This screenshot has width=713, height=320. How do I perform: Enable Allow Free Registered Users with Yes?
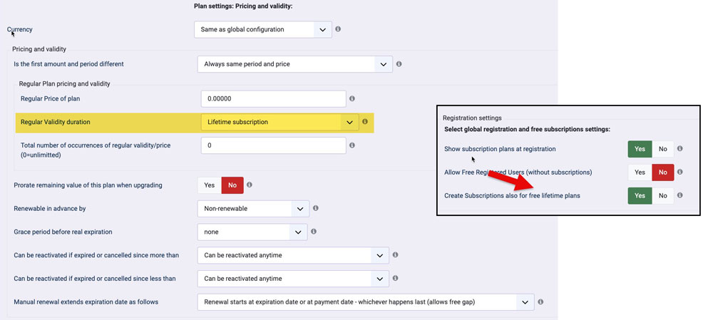[640, 172]
